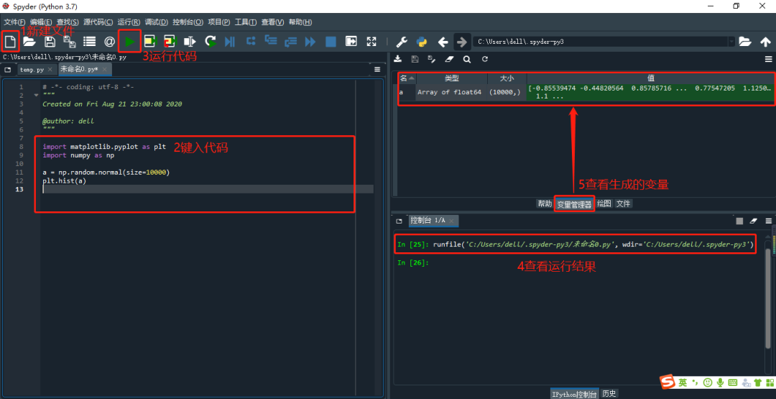This screenshot has width=776, height=399.
Task: Open Preferences with the wrench icon
Action: coord(402,42)
